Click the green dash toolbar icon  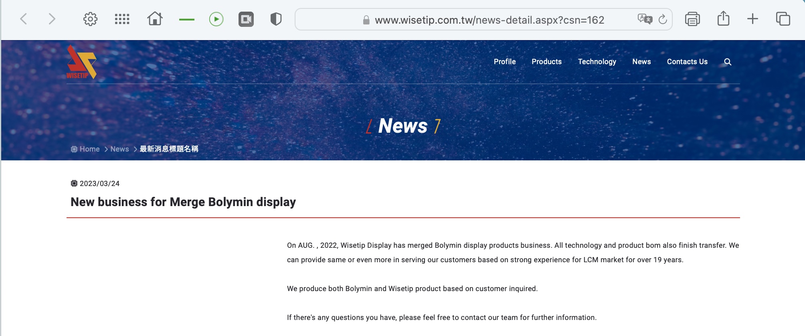(187, 19)
